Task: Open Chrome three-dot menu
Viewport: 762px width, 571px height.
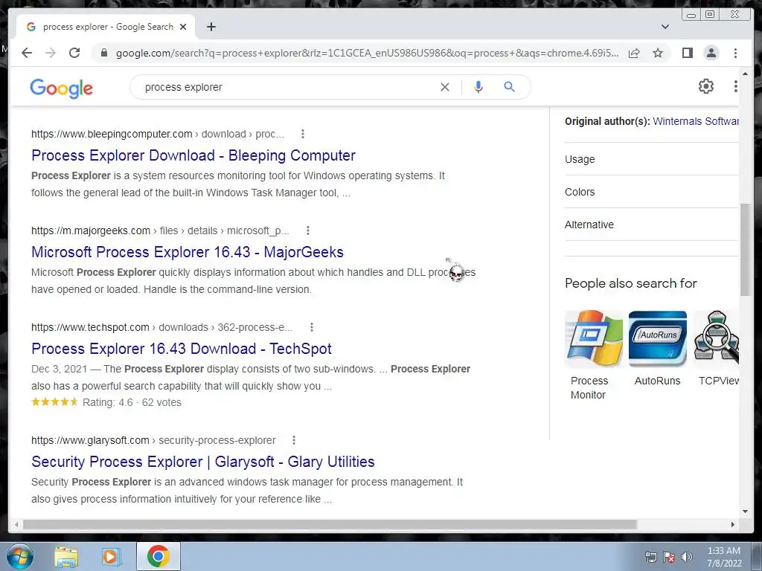Action: coord(735,53)
